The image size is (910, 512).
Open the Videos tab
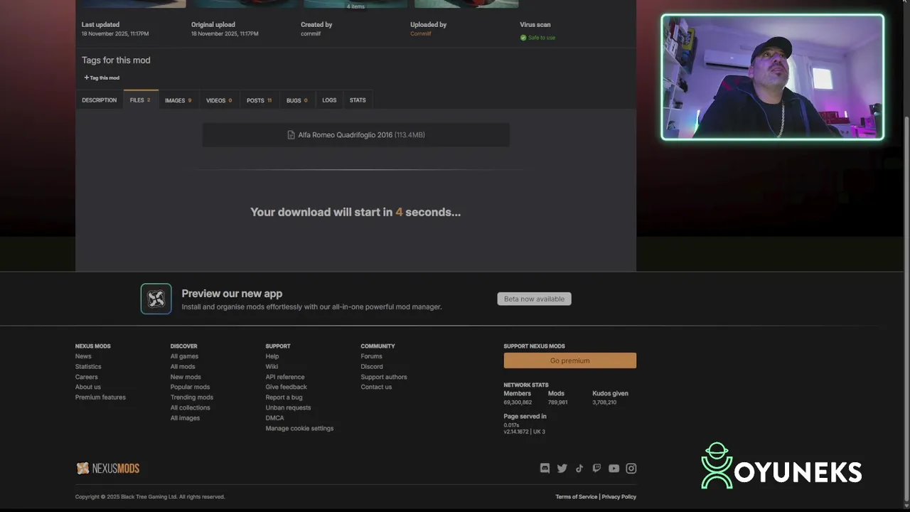point(219,100)
